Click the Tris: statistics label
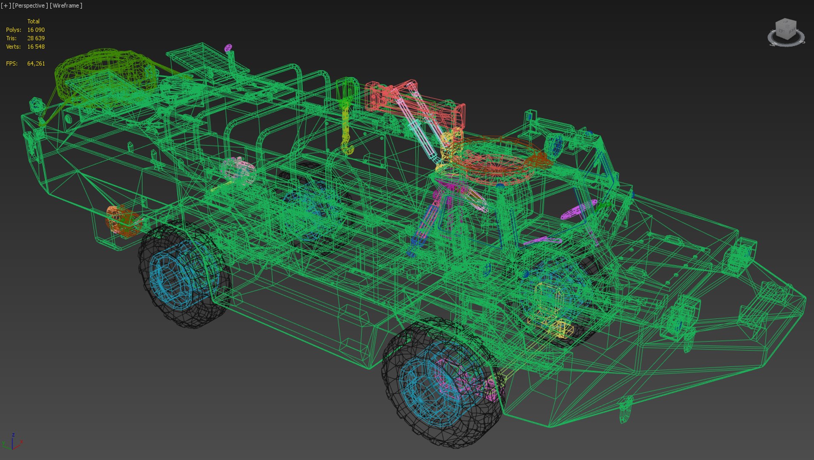Image resolution: width=814 pixels, height=460 pixels. pos(12,38)
